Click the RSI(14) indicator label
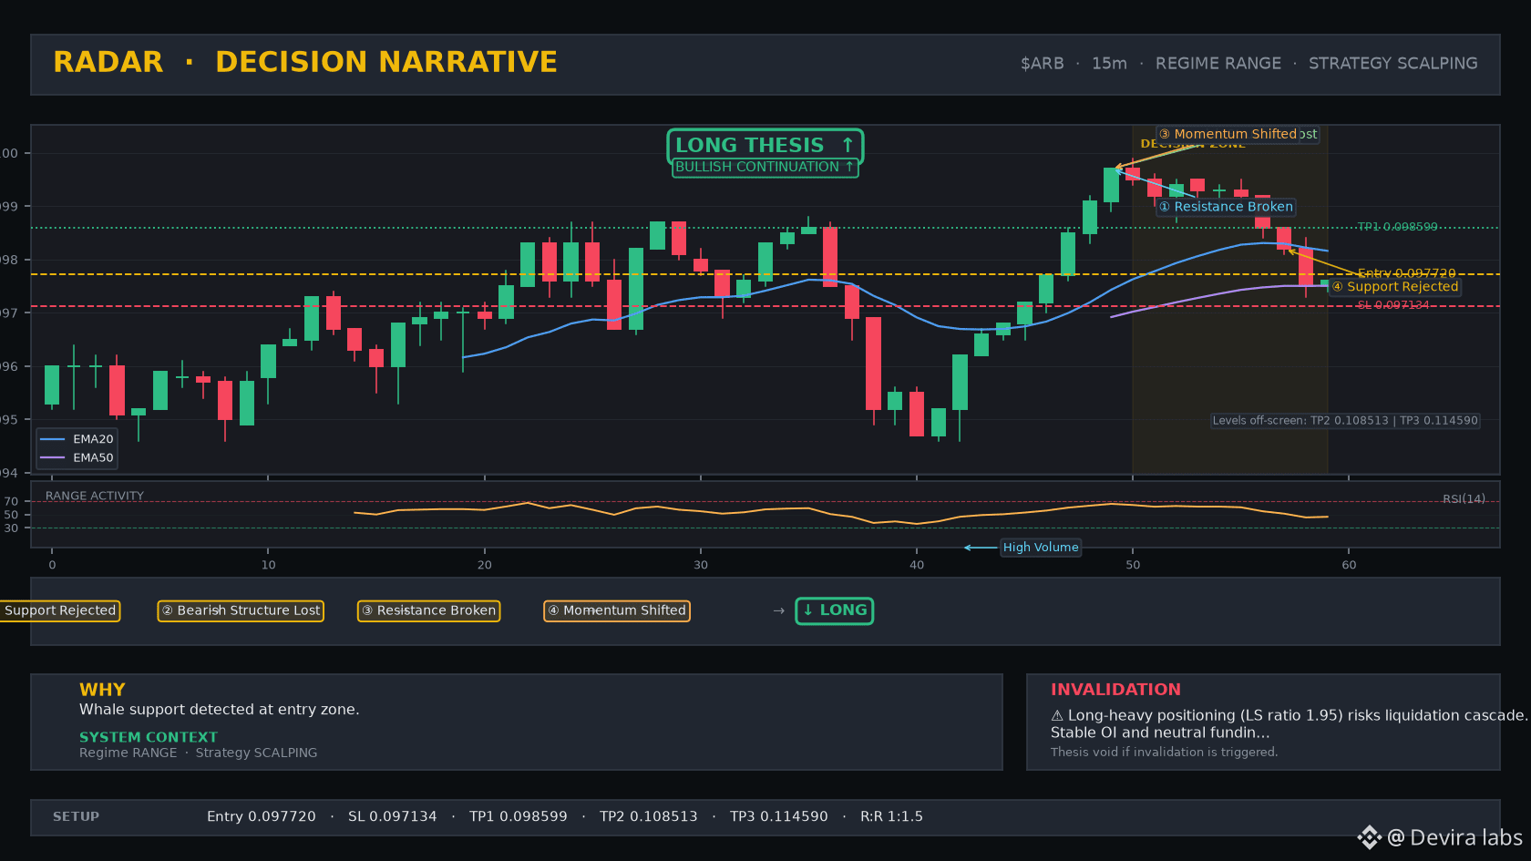The height and width of the screenshot is (861, 1531). [1464, 499]
